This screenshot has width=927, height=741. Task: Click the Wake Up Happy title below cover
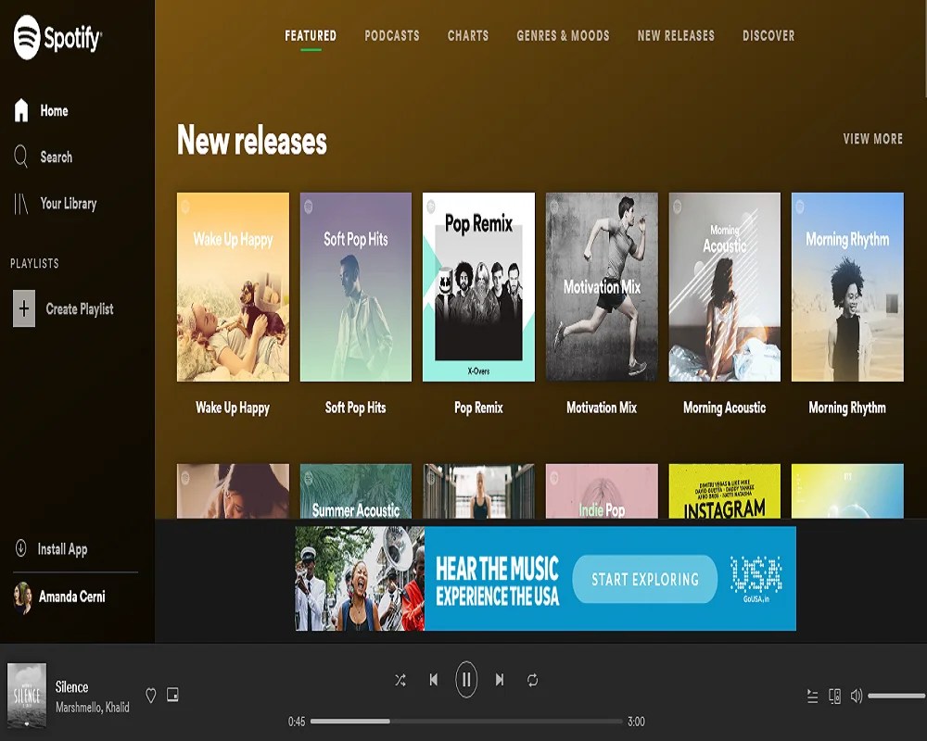pyautogui.click(x=233, y=408)
